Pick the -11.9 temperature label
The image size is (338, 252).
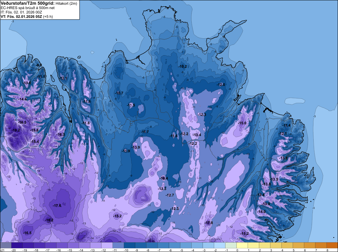coord(126,151)
